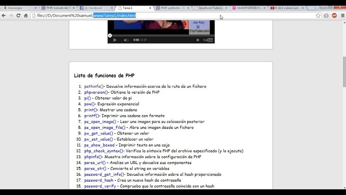This screenshot has width=346, height=195.
Task: Close the Descargas tab
Action: point(35,8)
